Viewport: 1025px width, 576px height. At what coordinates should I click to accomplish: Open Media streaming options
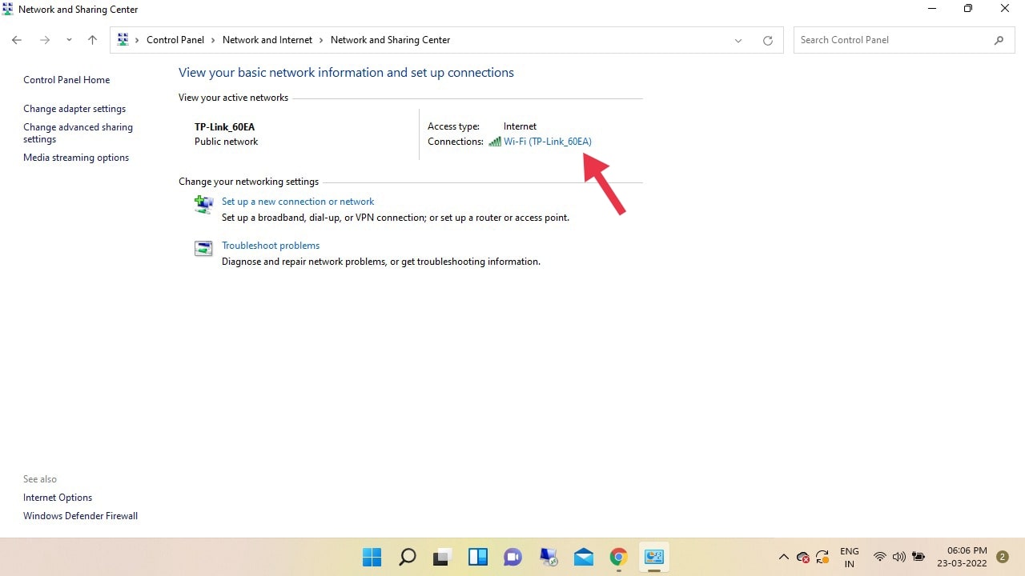click(x=76, y=158)
